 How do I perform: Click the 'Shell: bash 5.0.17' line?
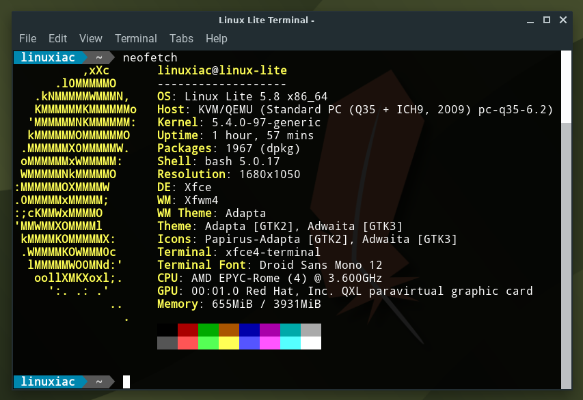tap(218, 161)
